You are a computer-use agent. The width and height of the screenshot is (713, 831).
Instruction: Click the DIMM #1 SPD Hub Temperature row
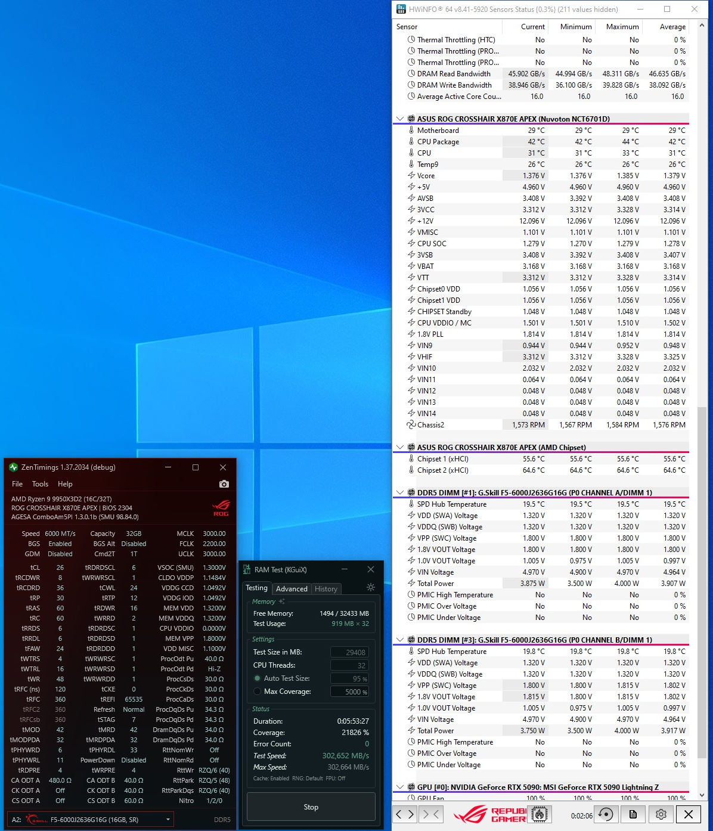(541, 504)
